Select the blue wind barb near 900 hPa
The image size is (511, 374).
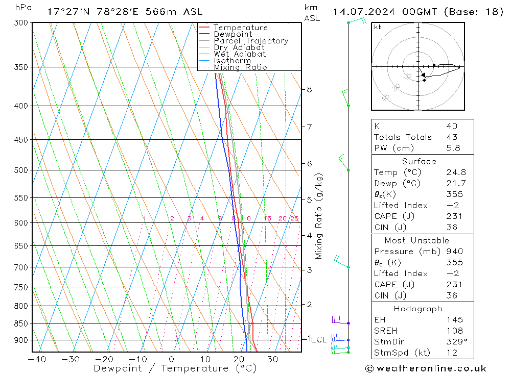(x=338, y=338)
